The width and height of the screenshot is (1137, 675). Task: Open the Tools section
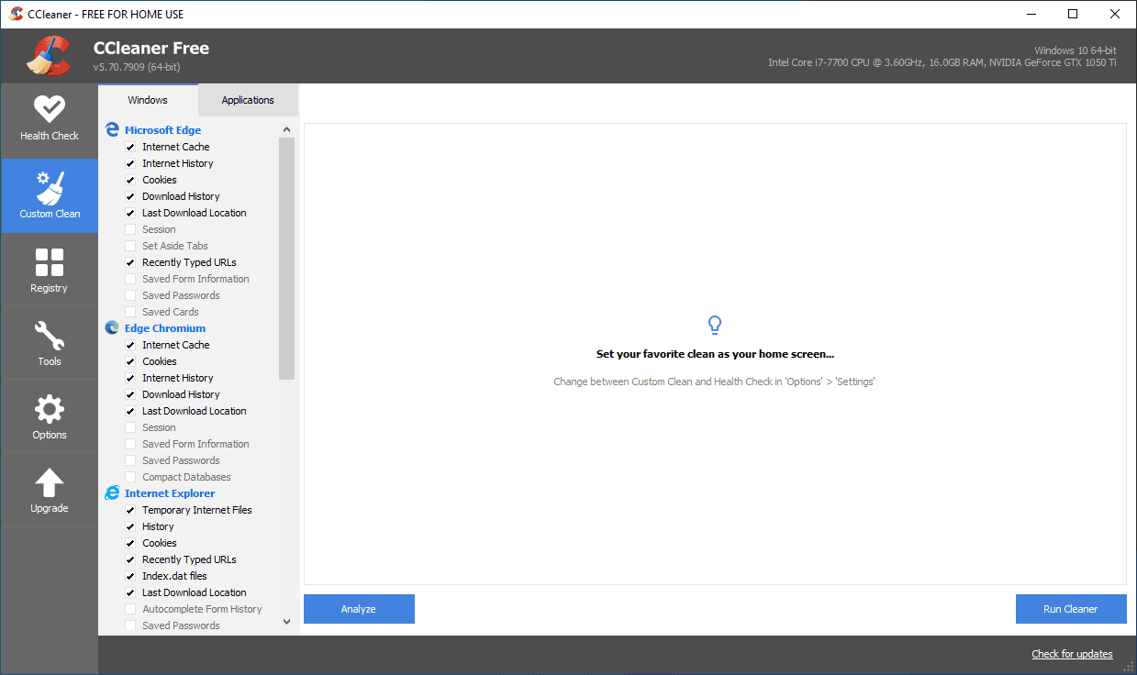click(x=49, y=342)
